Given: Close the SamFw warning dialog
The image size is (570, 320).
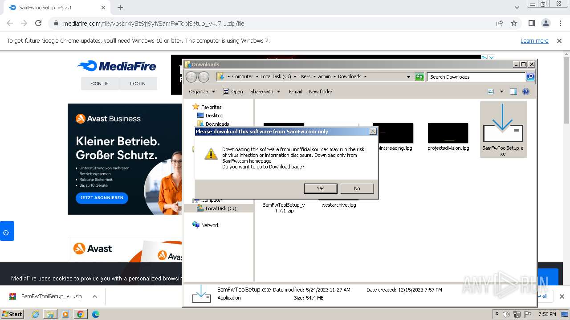Looking at the screenshot, I should [373, 132].
